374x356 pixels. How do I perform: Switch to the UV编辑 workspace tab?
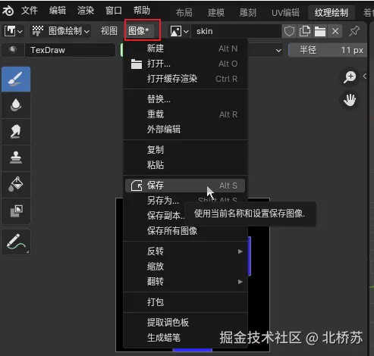(285, 13)
